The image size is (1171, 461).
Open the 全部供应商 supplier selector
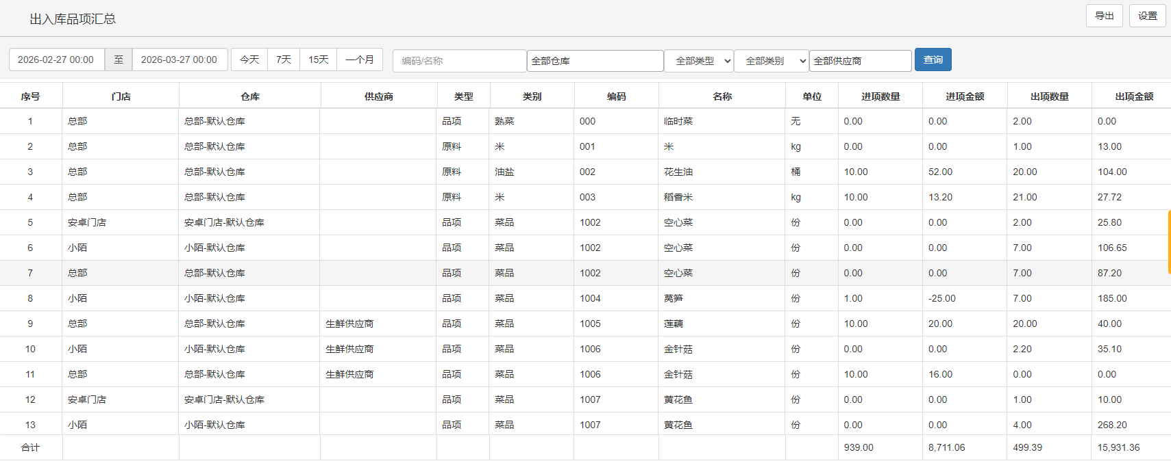pos(860,61)
